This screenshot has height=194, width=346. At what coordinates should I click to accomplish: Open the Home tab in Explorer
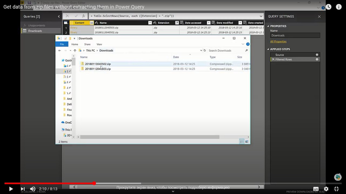(x=75, y=44)
